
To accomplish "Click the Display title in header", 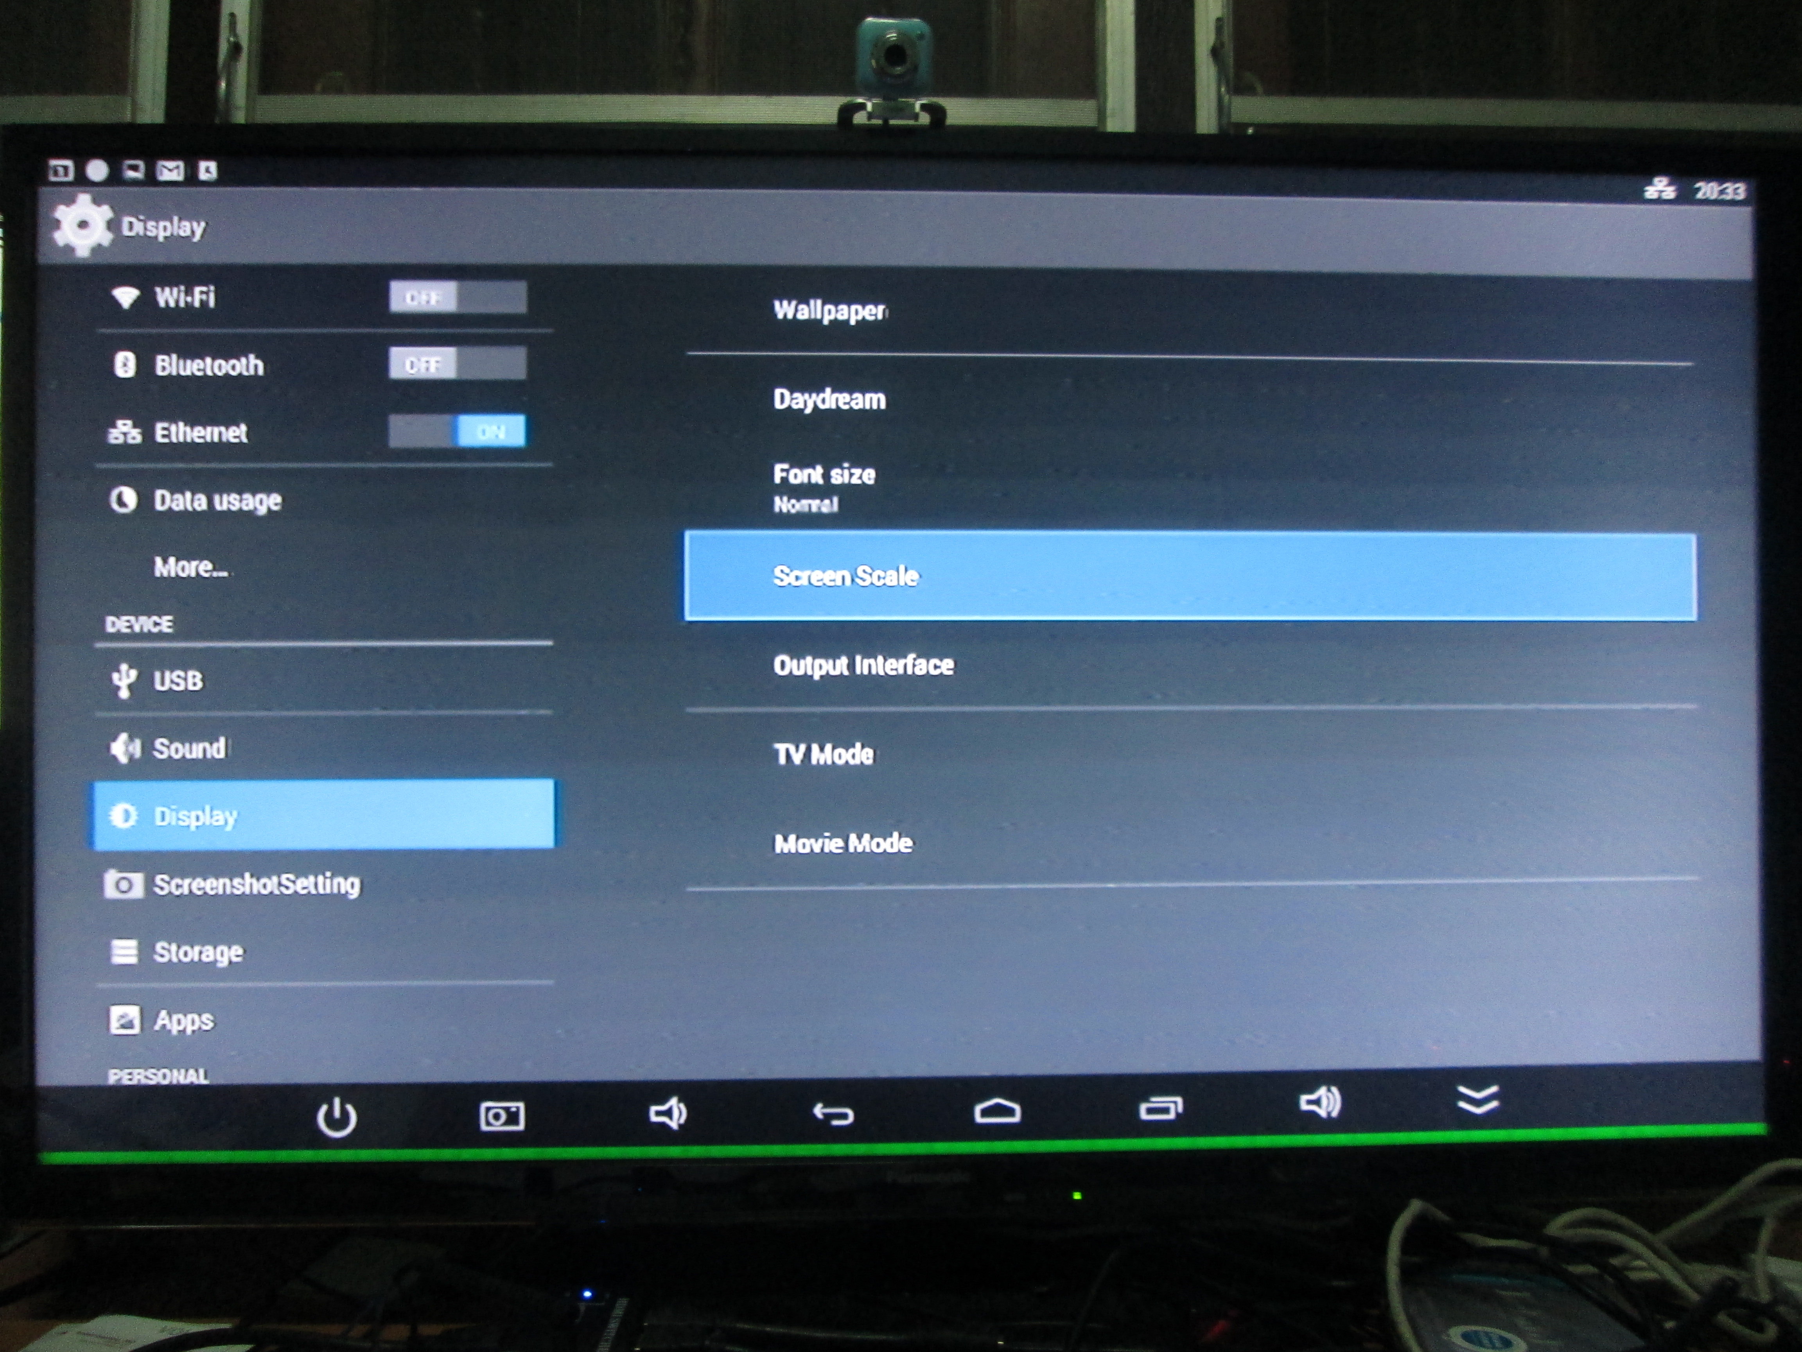I will 163,227.
